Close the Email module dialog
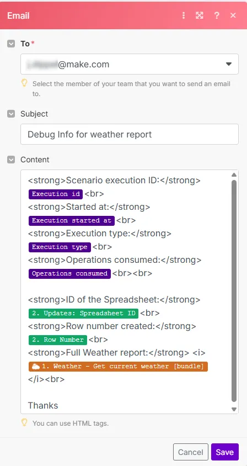247x466 pixels. (233, 15)
